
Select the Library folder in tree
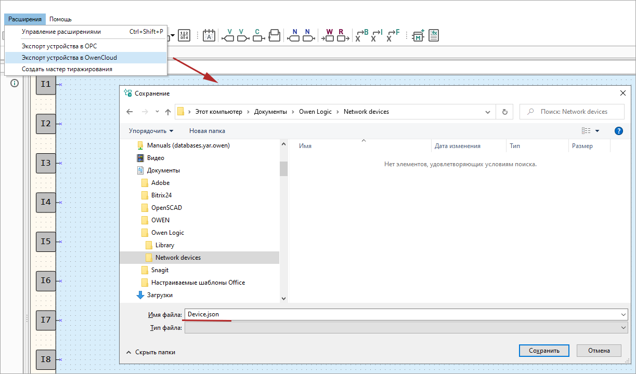(x=164, y=245)
